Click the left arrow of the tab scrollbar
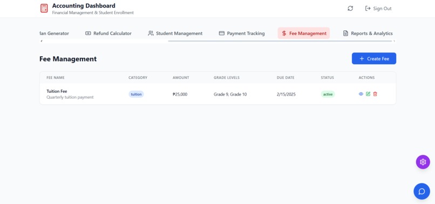Screen dimensions: 435x204 [x=42, y=41]
